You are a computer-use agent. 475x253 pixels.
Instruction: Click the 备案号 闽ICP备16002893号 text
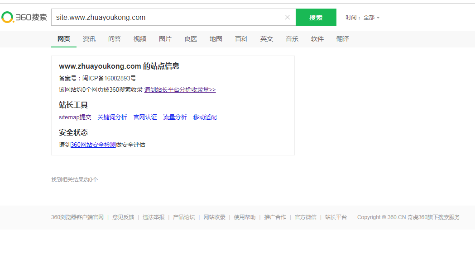tap(97, 79)
